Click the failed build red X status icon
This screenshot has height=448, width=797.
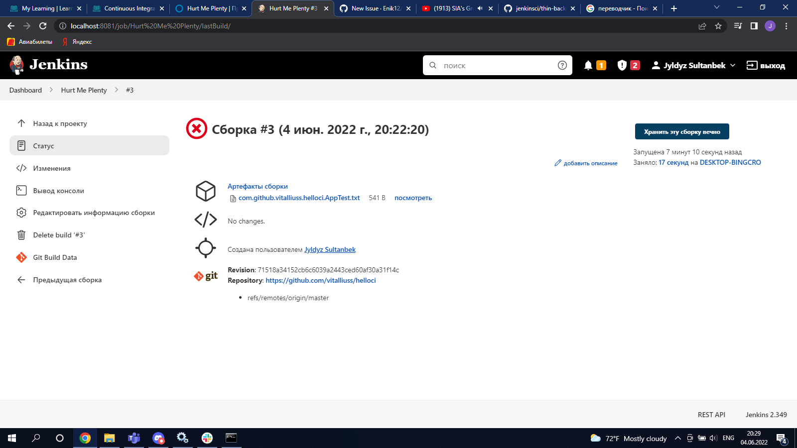pyautogui.click(x=197, y=129)
